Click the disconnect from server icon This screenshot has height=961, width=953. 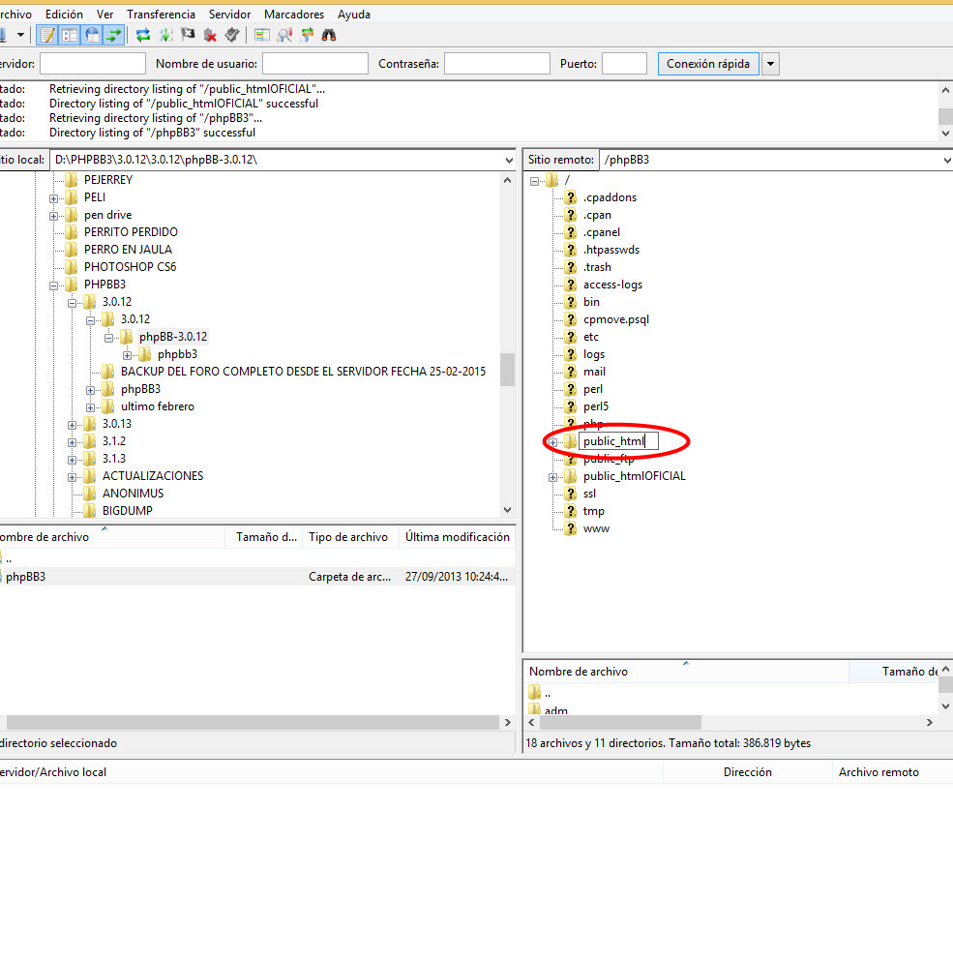[x=210, y=35]
